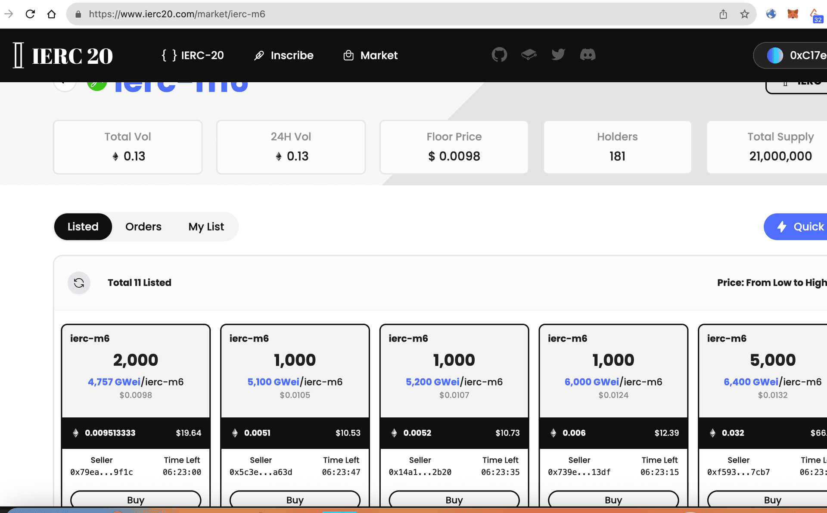Buy the 2,000 ierc-m6 listing

point(136,500)
